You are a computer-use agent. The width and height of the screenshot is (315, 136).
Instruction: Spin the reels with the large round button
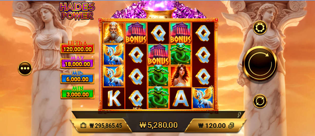[x=260, y=64]
